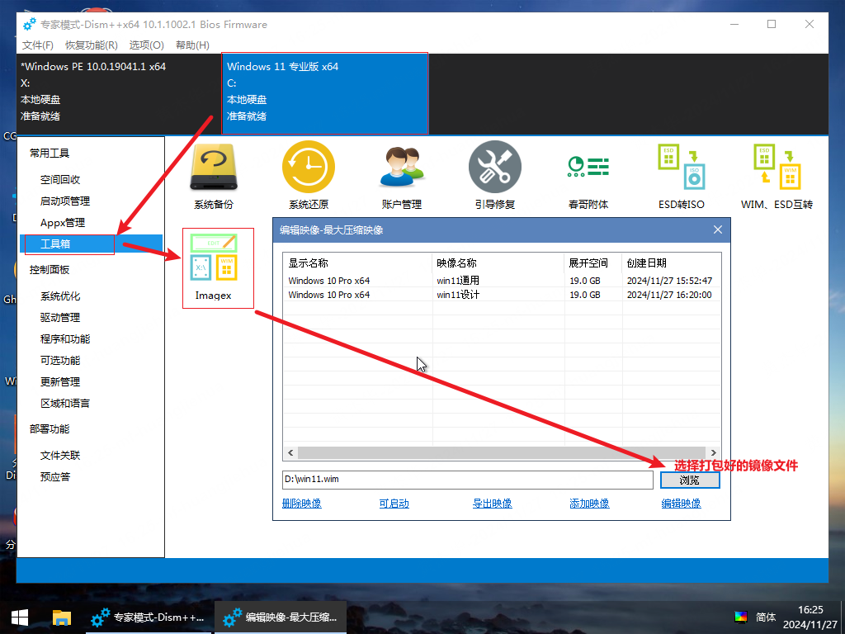Open the 恢复功能(R) menu
This screenshot has width=845, height=634.
click(92, 45)
